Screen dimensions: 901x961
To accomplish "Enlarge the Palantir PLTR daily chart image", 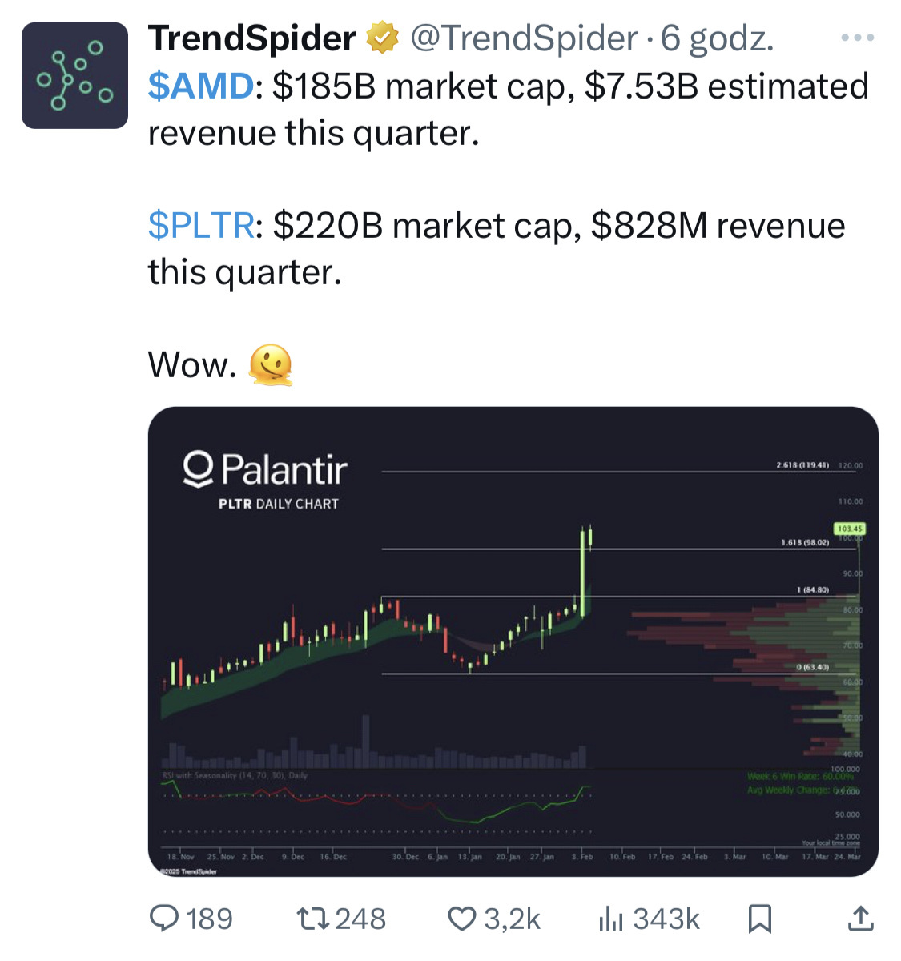I will pos(513,641).
